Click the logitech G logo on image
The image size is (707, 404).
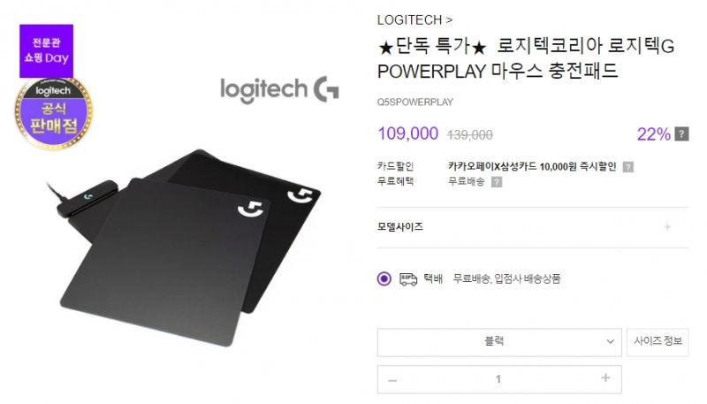279,89
